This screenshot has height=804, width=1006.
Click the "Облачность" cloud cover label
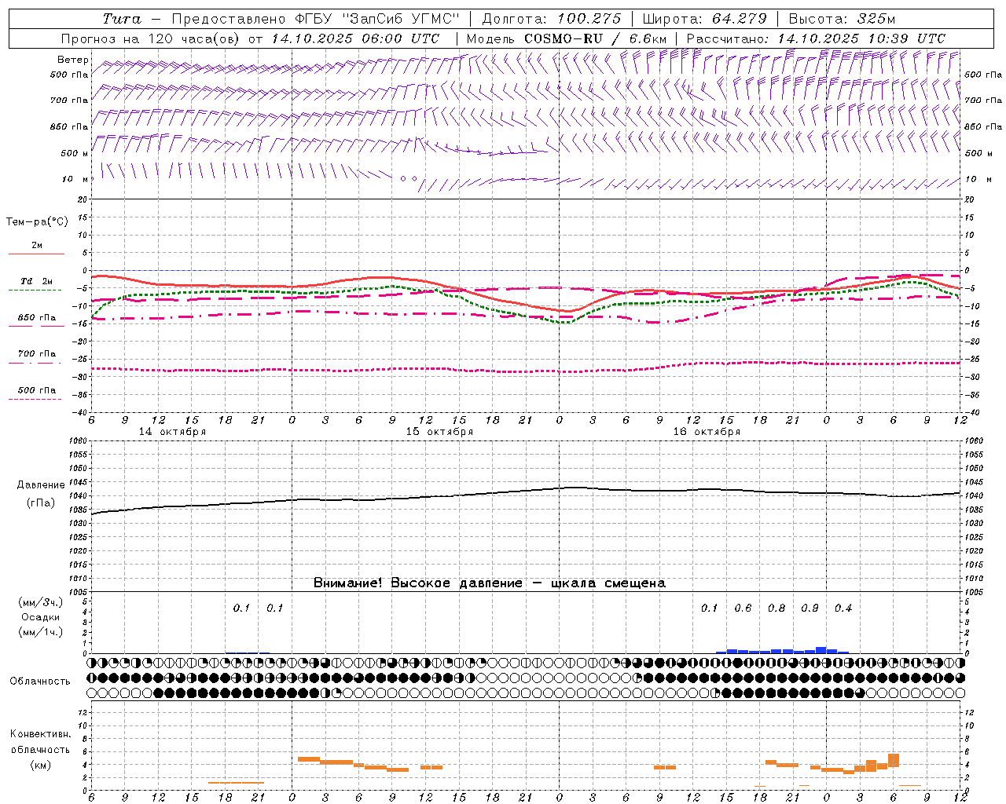40,682
